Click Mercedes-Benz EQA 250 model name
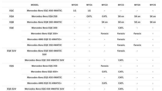Image resolution: width=162 pixels, height=91 pixels. coord(45,16)
